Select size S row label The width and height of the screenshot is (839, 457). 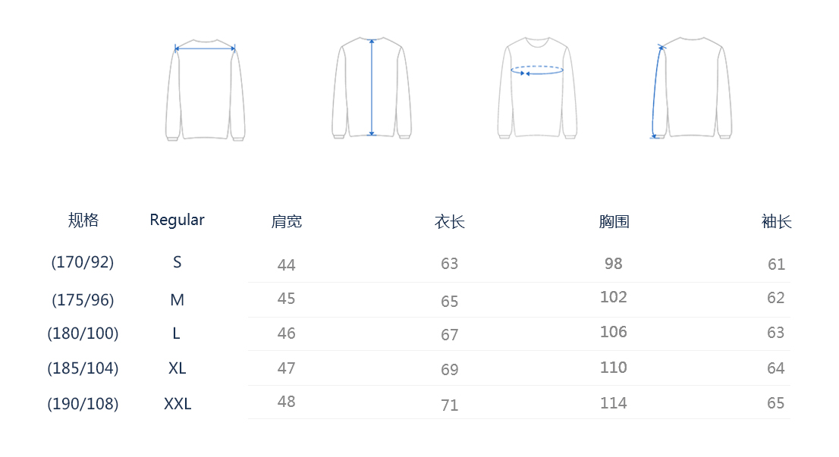point(177,262)
